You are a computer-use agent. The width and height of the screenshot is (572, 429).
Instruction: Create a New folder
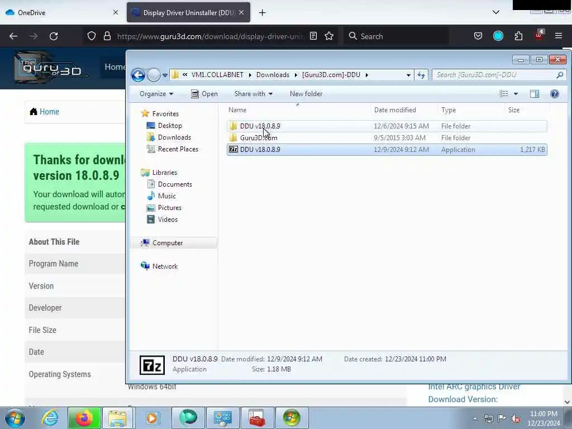tap(306, 94)
